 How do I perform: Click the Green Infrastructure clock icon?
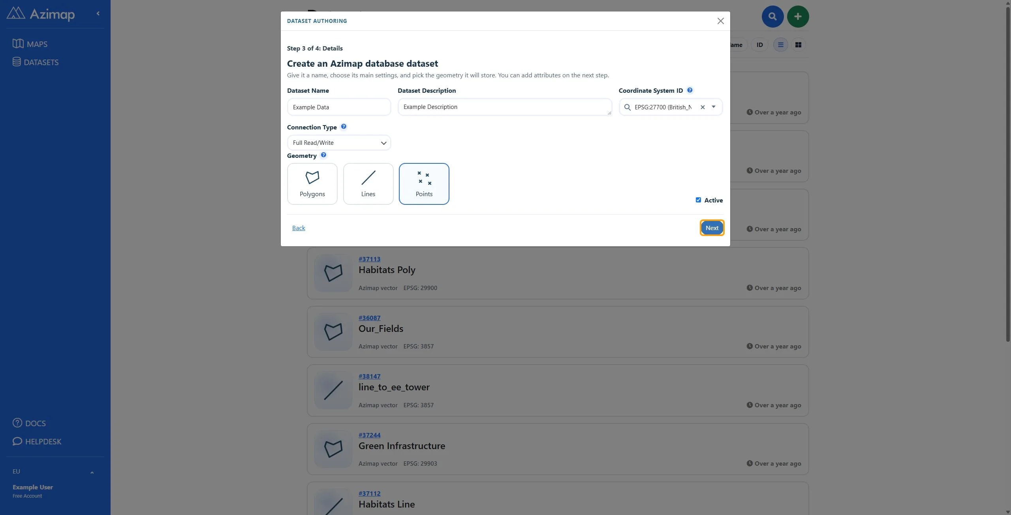click(x=749, y=463)
